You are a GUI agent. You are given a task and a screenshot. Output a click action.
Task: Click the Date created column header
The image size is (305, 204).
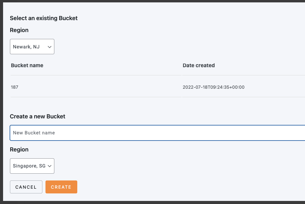[199, 65]
